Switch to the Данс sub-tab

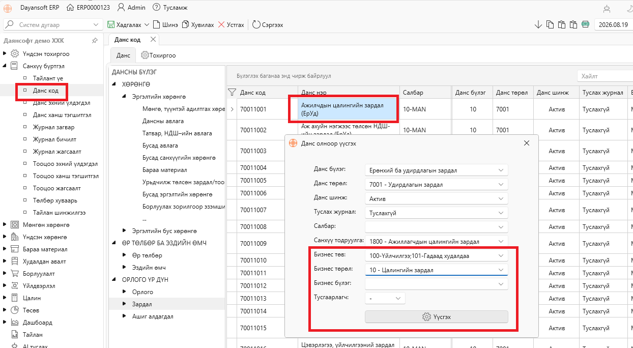123,55
